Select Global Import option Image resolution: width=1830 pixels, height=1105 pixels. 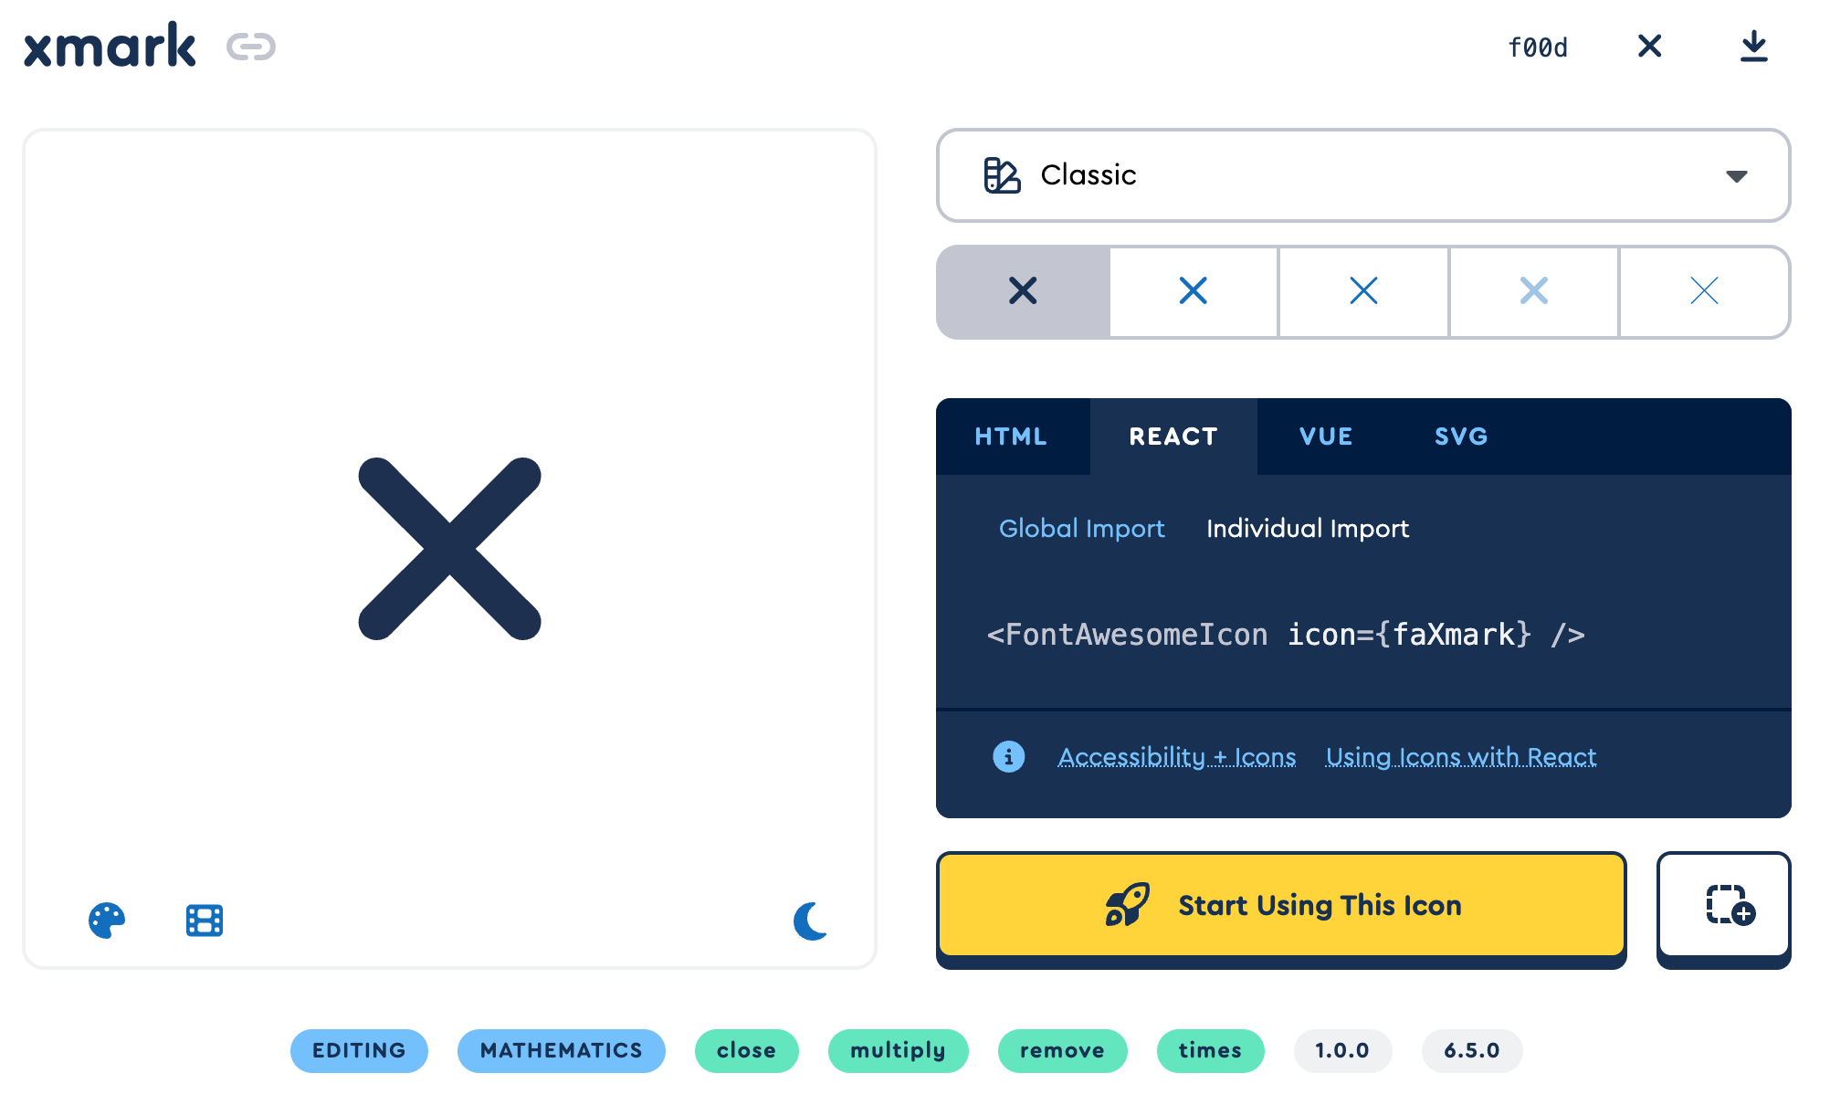click(1081, 529)
